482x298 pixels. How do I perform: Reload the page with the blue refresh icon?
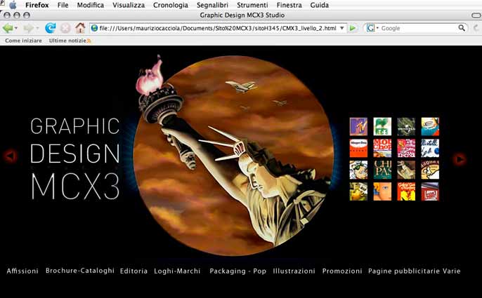point(50,28)
